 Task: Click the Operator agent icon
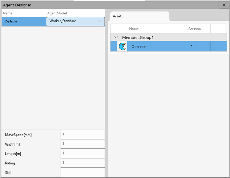[x=122, y=46]
